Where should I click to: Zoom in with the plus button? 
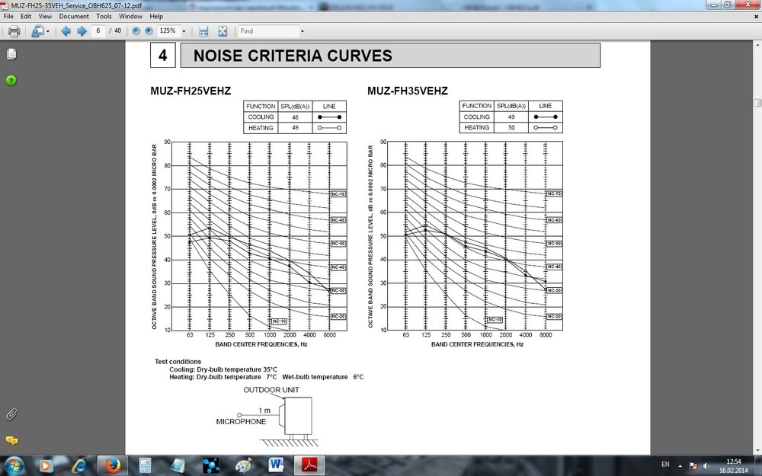149,31
